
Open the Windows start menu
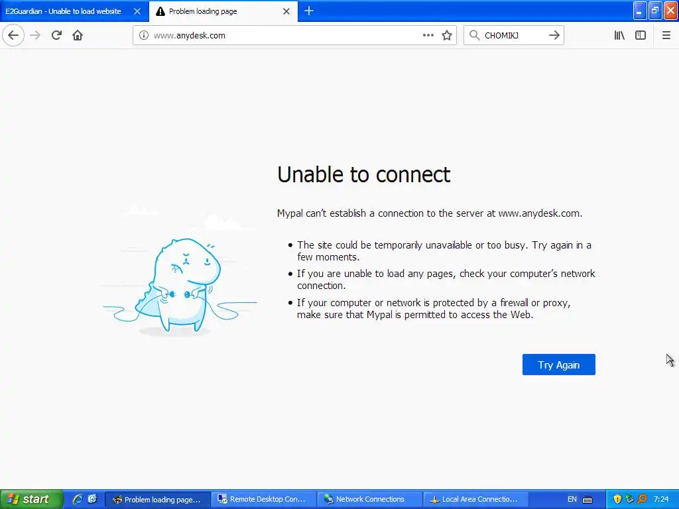pos(31,499)
